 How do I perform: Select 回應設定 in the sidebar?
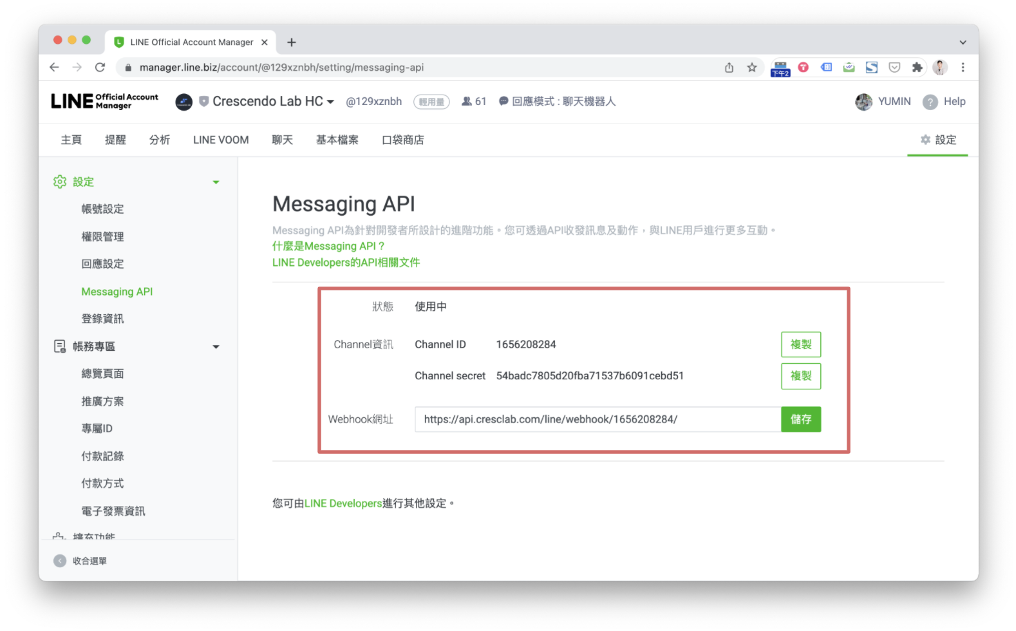pos(102,264)
